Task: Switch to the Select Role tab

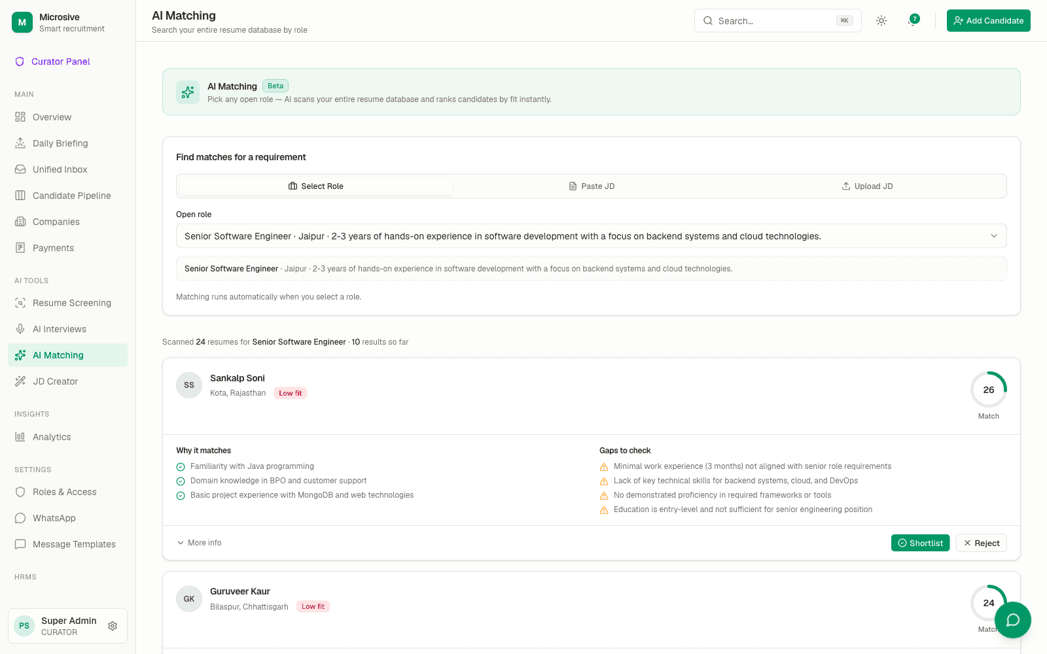Action: pos(315,186)
